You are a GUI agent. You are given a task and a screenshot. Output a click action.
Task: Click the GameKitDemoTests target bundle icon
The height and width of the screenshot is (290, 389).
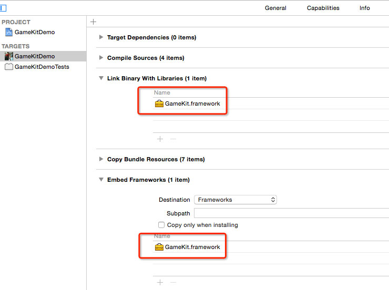(9, 67)
